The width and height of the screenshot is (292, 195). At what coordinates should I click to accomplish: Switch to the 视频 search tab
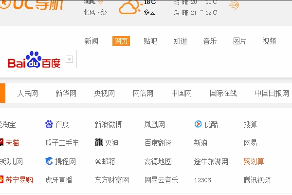tap(269, 41)
